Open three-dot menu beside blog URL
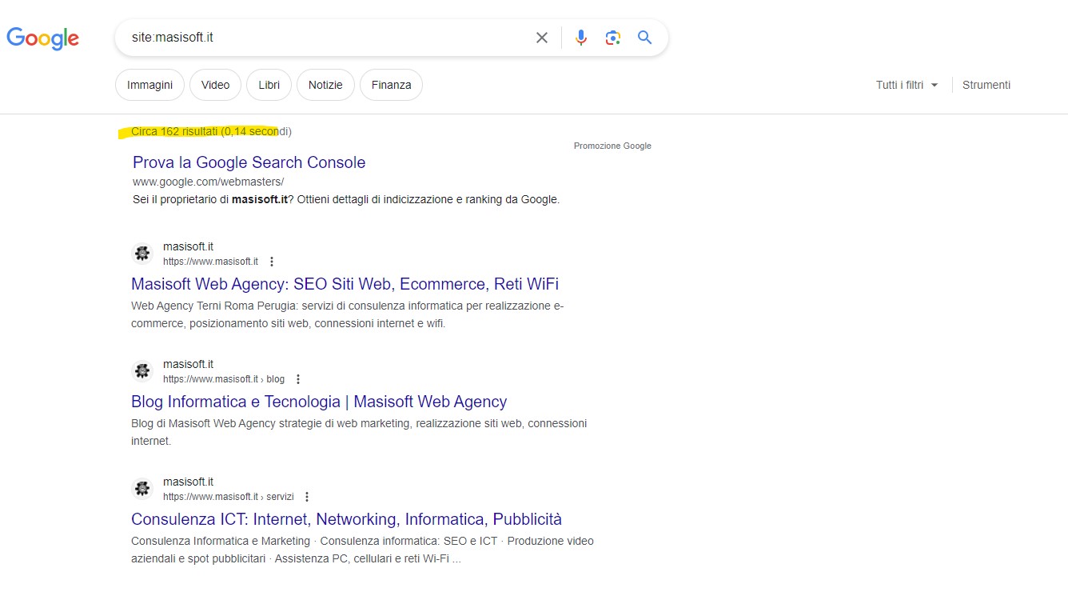The width and height of the screenshot is (1068, 592). [298, 379]
